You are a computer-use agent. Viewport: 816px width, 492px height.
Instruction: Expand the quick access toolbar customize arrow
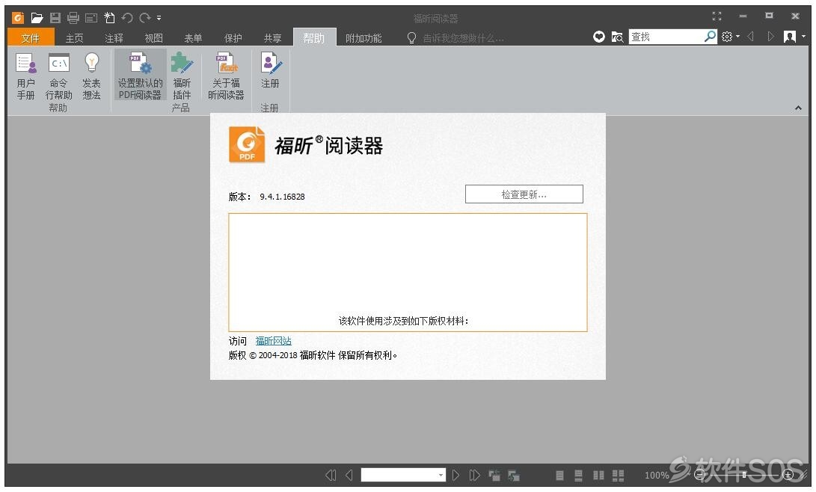pyautogui.click(x=159, y=18)
